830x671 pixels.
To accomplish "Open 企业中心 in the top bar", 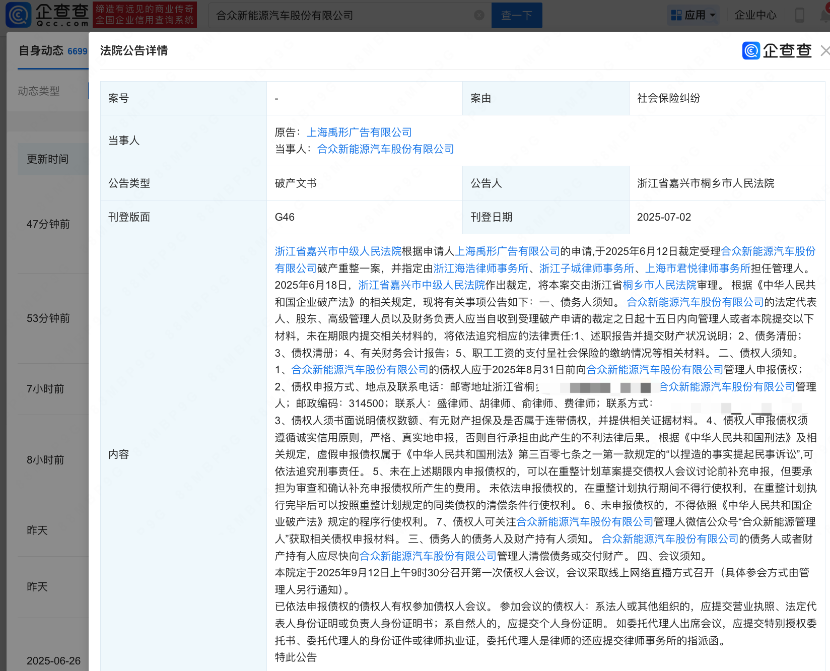I will (755, 15).
